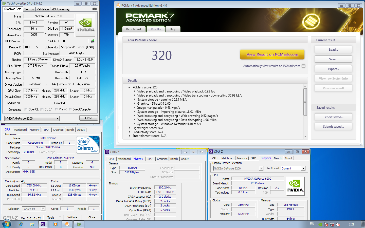
Task: Click the Tools button in CPU-Z
Action: [x=51, y=217]
